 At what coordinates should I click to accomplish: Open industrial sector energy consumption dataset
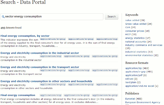40,53
